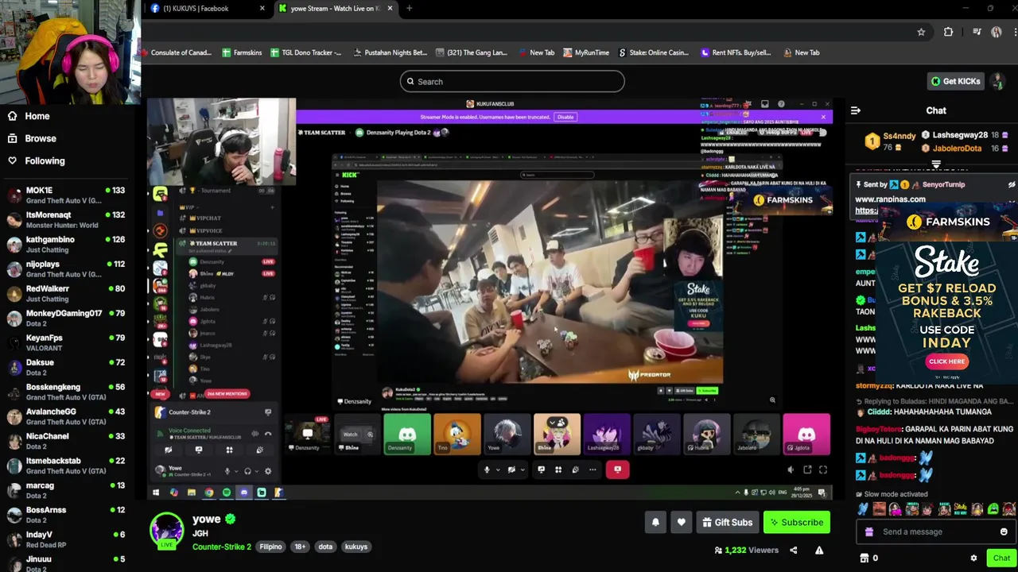Focus the Send a message field
1018x572 pixels.
936,531
